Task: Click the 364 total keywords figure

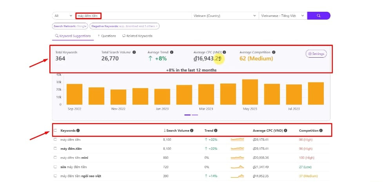Action: (60, 59)
